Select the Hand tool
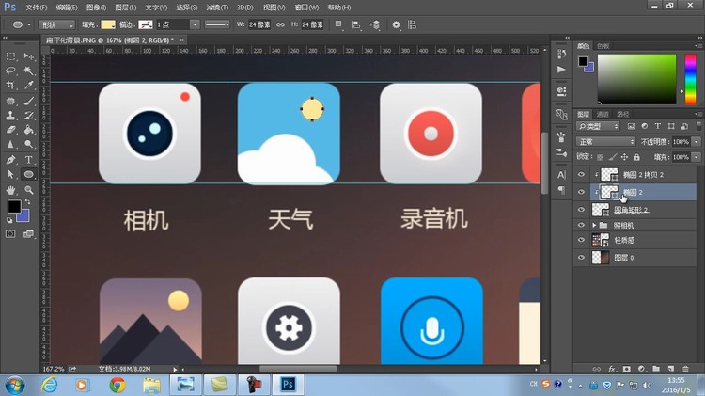 pos(10,190)
